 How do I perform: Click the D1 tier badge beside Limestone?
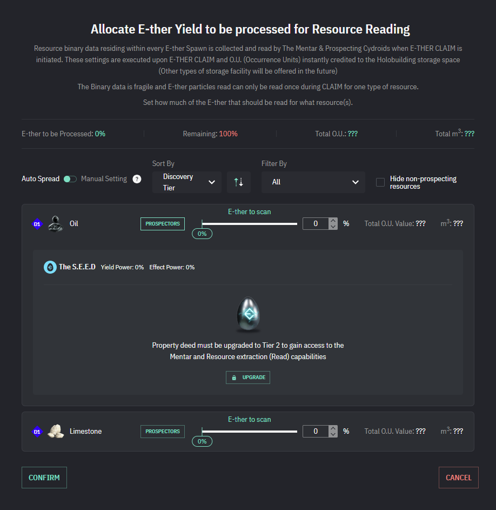pos(37,432)
